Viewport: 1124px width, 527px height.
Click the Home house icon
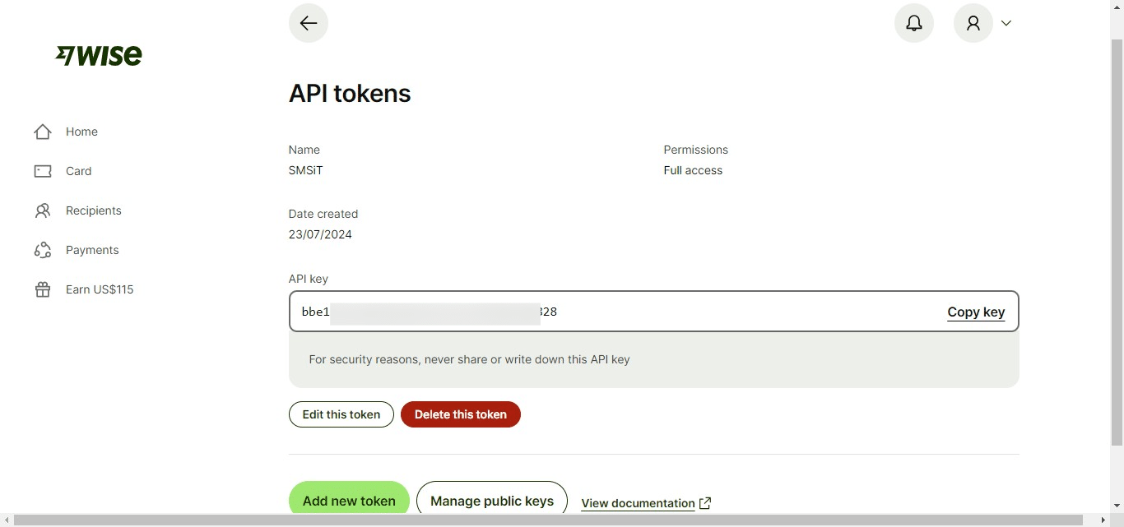tap(43, 132)
